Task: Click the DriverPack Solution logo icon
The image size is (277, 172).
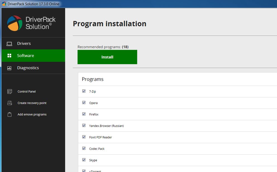Action: 15,23
